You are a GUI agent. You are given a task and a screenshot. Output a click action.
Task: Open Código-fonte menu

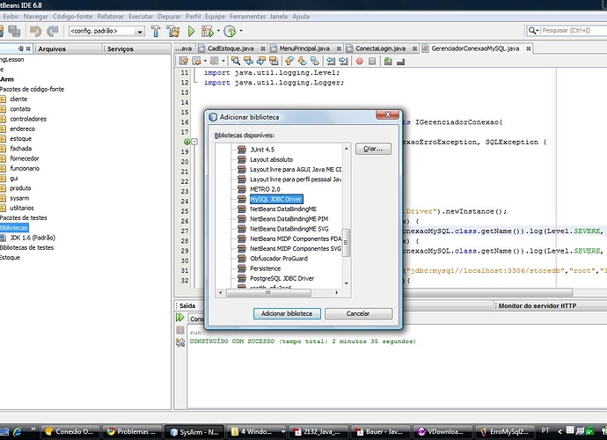coord(72,16)
